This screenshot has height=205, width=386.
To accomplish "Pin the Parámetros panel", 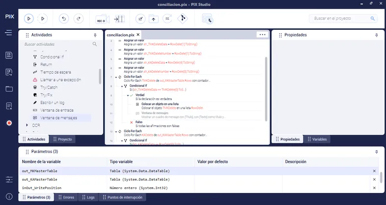I will click(x=376, y=152).
